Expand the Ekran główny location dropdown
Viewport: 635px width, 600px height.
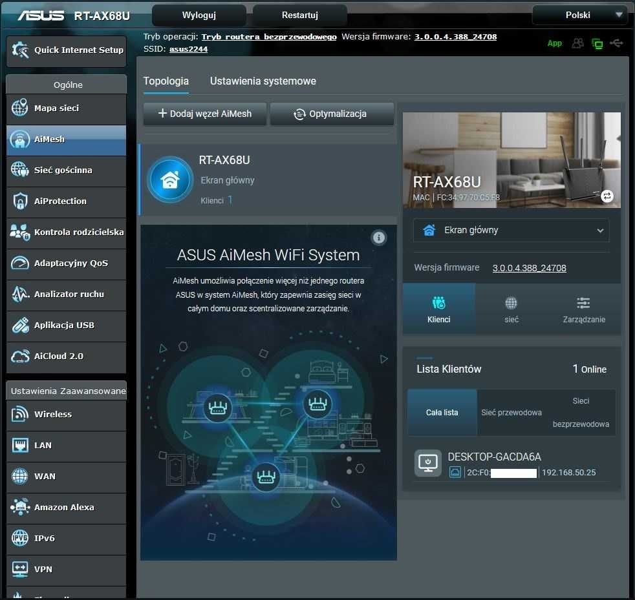(511, 230)
